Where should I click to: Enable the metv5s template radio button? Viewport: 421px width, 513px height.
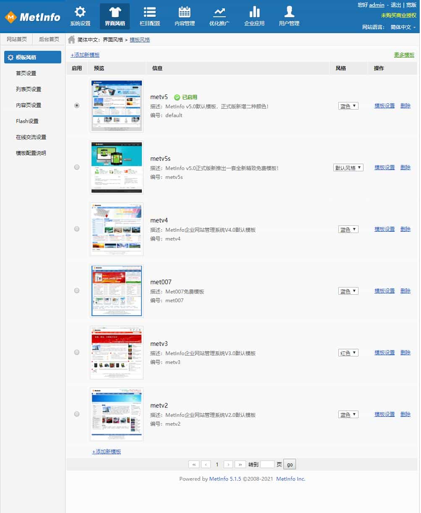pos(77,167)
